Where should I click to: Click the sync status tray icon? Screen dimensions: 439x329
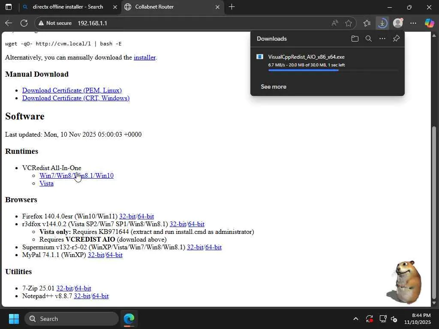[369, 319]
